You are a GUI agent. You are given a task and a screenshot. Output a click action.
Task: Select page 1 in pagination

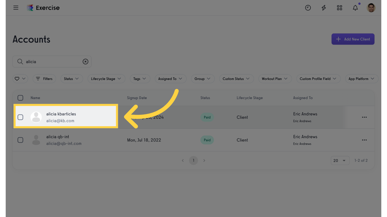[193, 160]
